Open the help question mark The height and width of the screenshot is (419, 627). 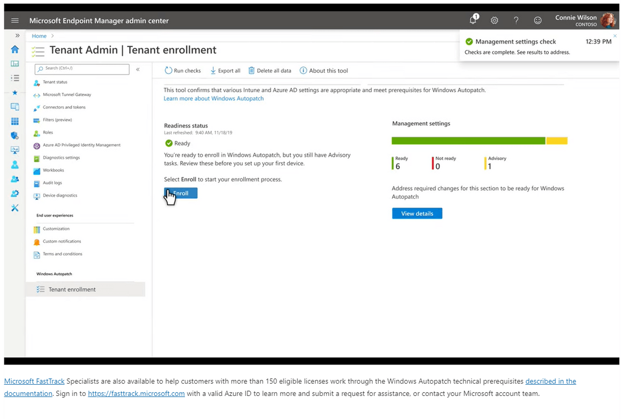(516, 20)
